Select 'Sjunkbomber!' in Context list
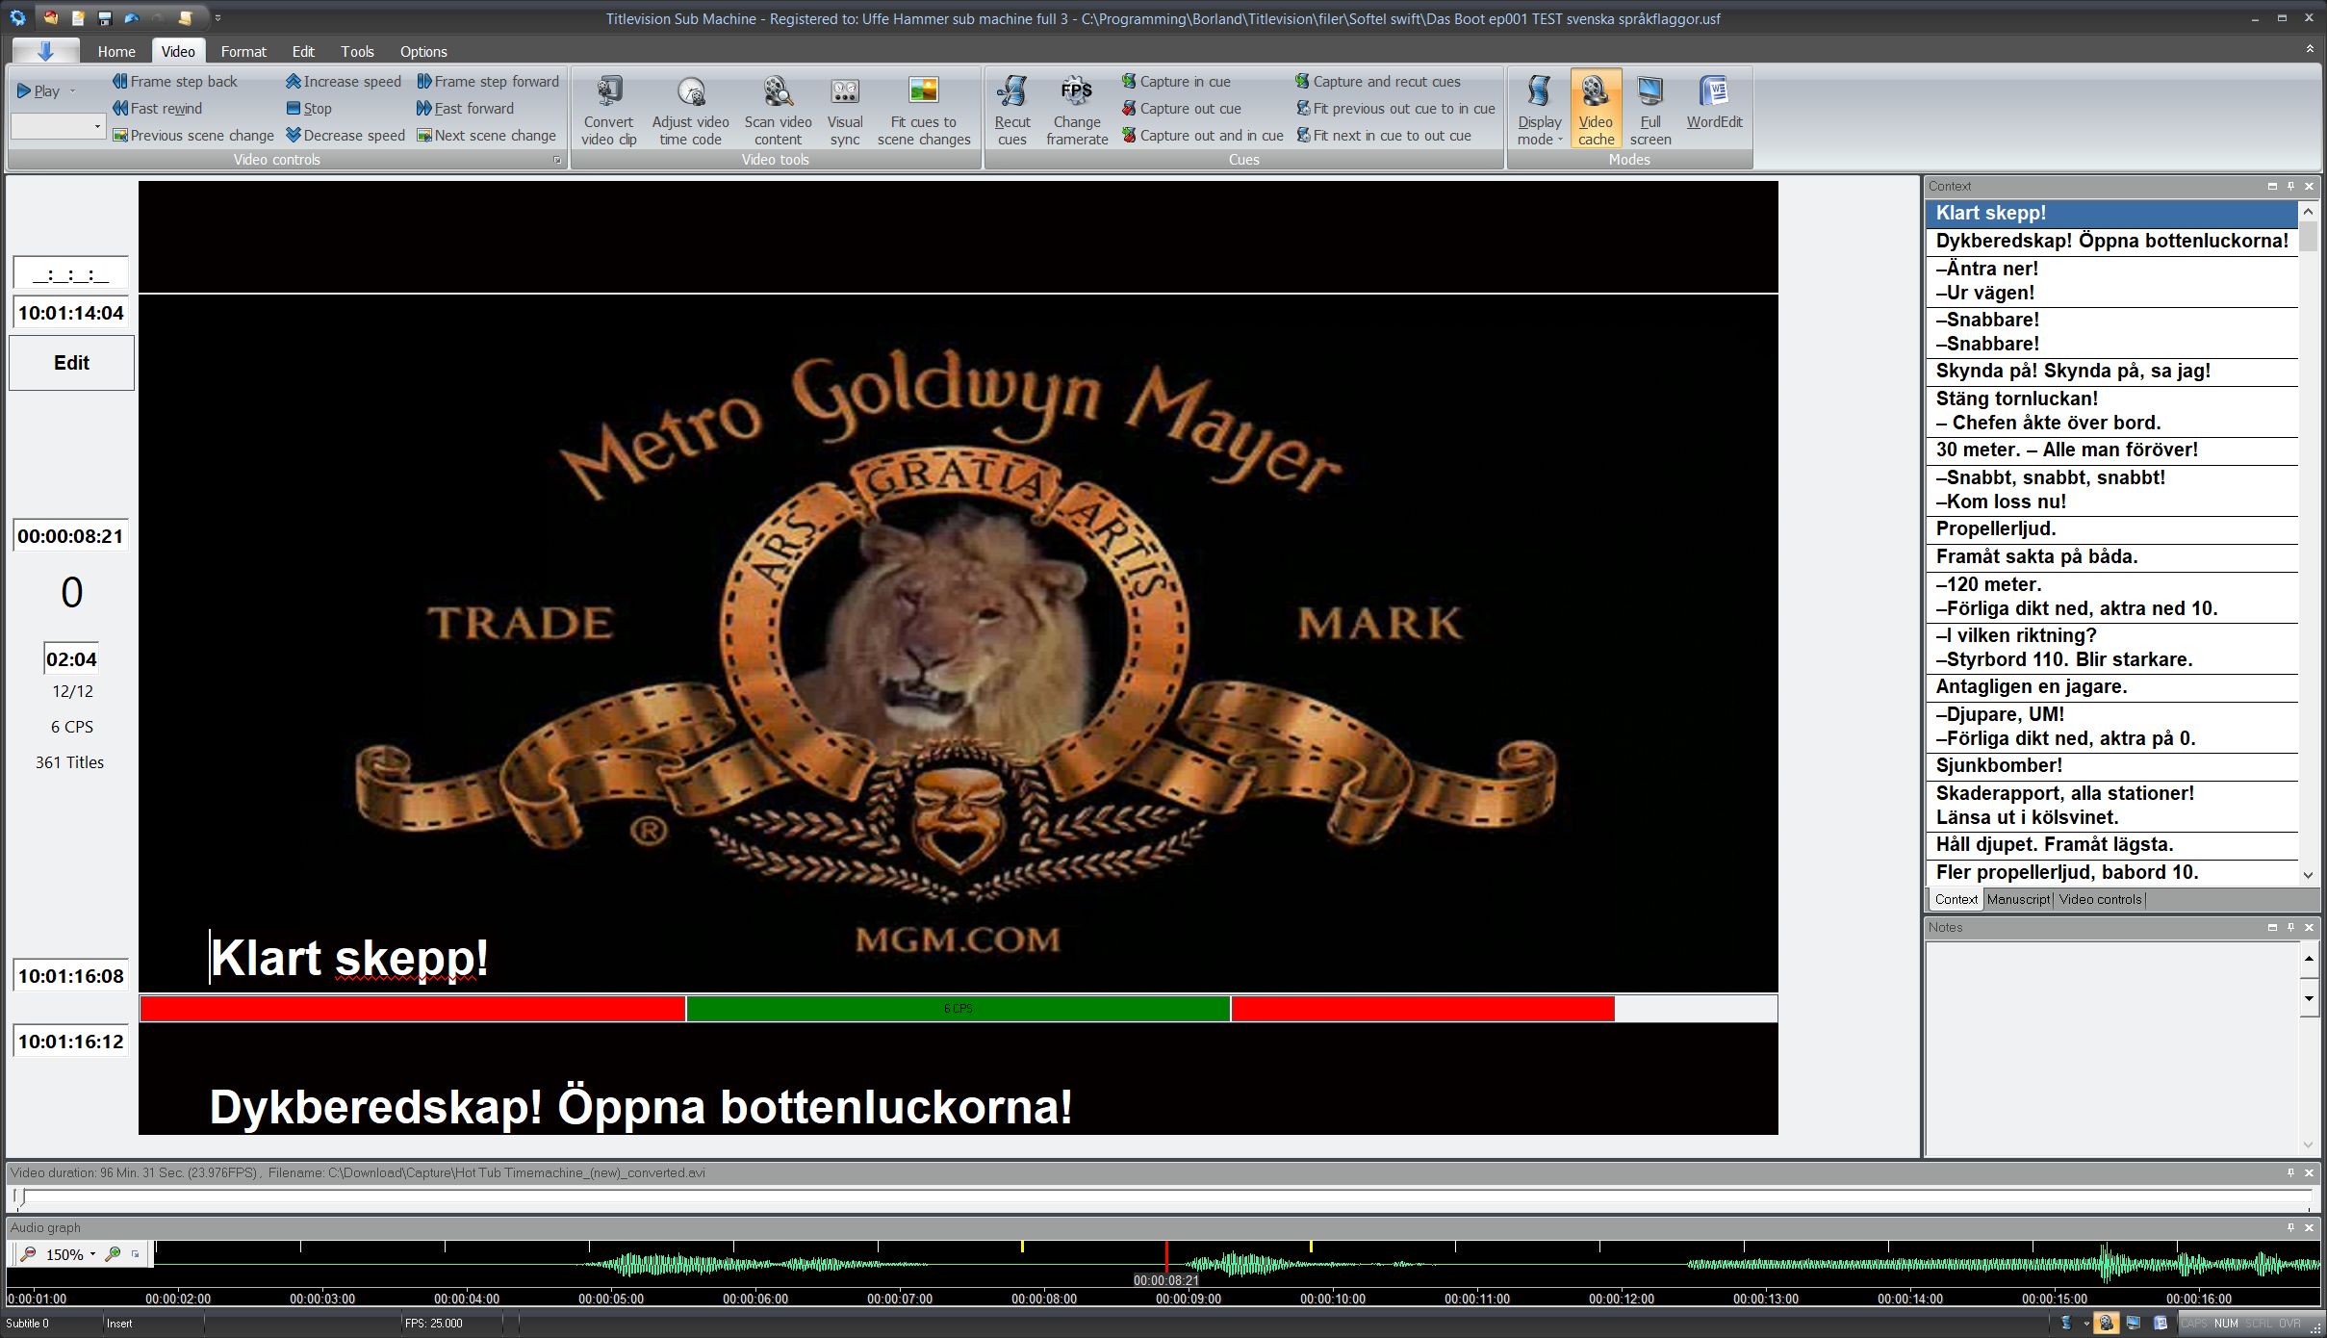 (2111, 765)
